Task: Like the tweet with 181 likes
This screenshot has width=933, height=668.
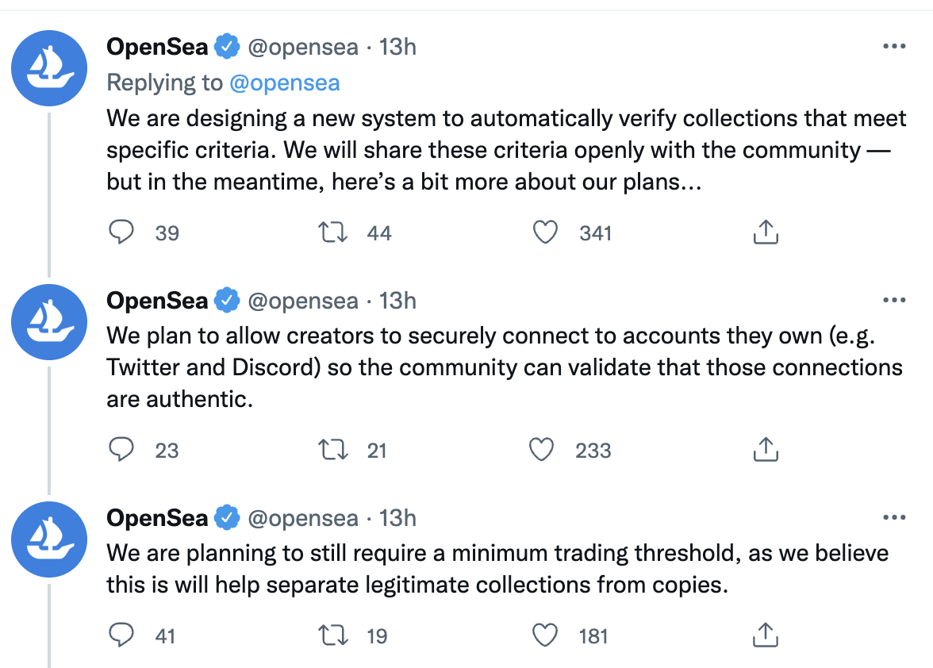Action: [x=545, y=635]
